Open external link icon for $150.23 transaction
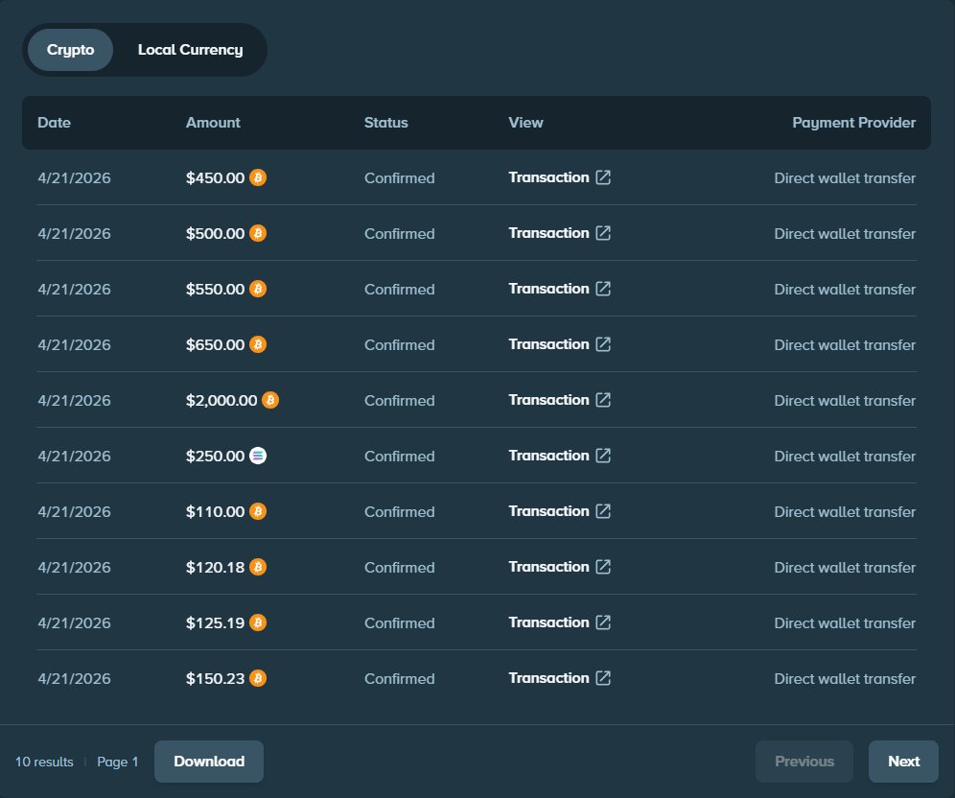This screenshot has width=955, height=798. click(x=603, y=678)
